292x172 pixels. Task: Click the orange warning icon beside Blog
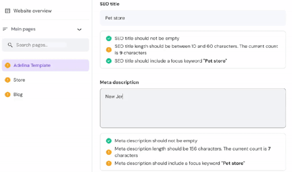[x=7, y=95]
